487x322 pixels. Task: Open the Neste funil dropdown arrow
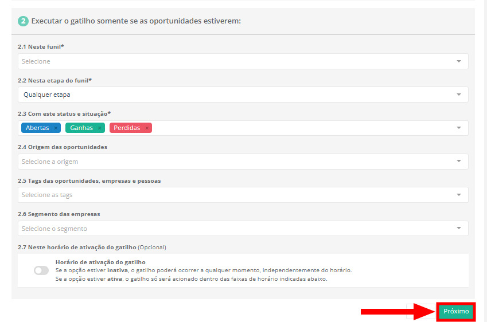click(x=459, y=61)
